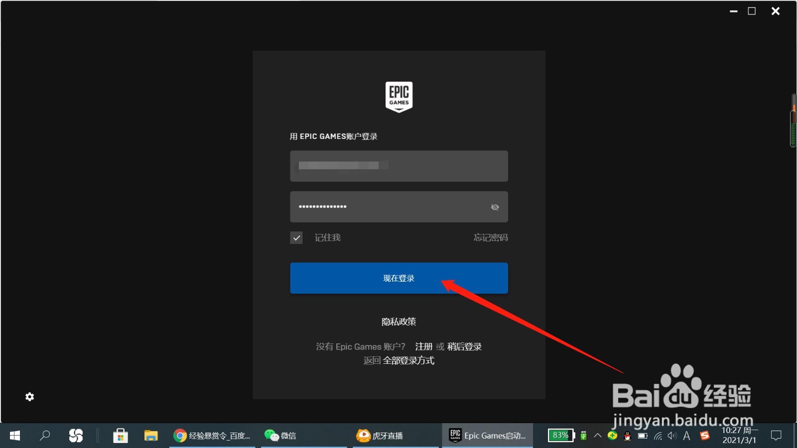Image resolution: width=797 pixels, height=448 pixels.
Task: Open the volume speaker tray icon
Action: pos(672,436)
